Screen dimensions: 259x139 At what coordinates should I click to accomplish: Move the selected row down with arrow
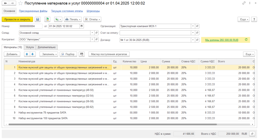pyautogui.click(x=32, y=54)
